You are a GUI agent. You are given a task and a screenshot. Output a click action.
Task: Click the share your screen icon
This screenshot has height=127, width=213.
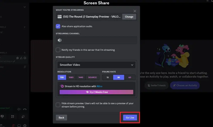click(2, 116)
